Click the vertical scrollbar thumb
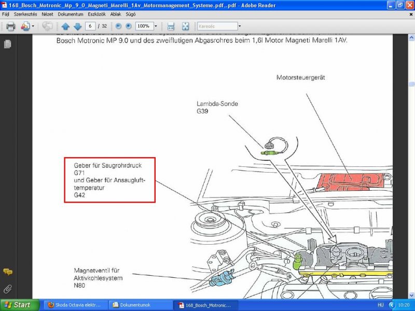Viewport: 415px width, 311px height. (411, 84)
